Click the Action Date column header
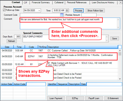 (7, 84)
